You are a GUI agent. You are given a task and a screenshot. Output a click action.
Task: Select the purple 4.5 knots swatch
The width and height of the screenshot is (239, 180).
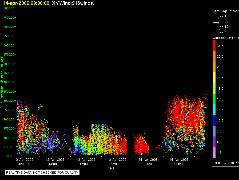coord(214,142)
